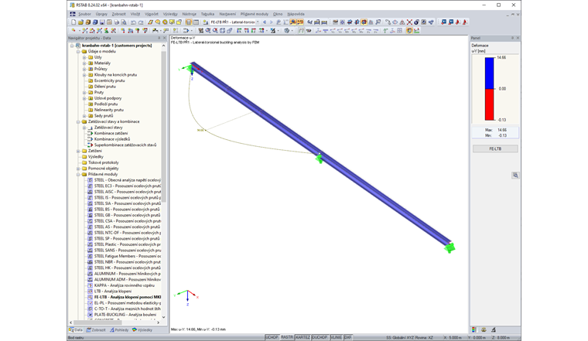The height and width of the screenshot is (341, 588).
Task: Click the Save diskette icon
Action: [102, 22]
